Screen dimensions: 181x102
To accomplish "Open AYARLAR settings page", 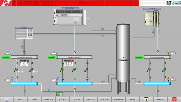I will pos(160,99).
